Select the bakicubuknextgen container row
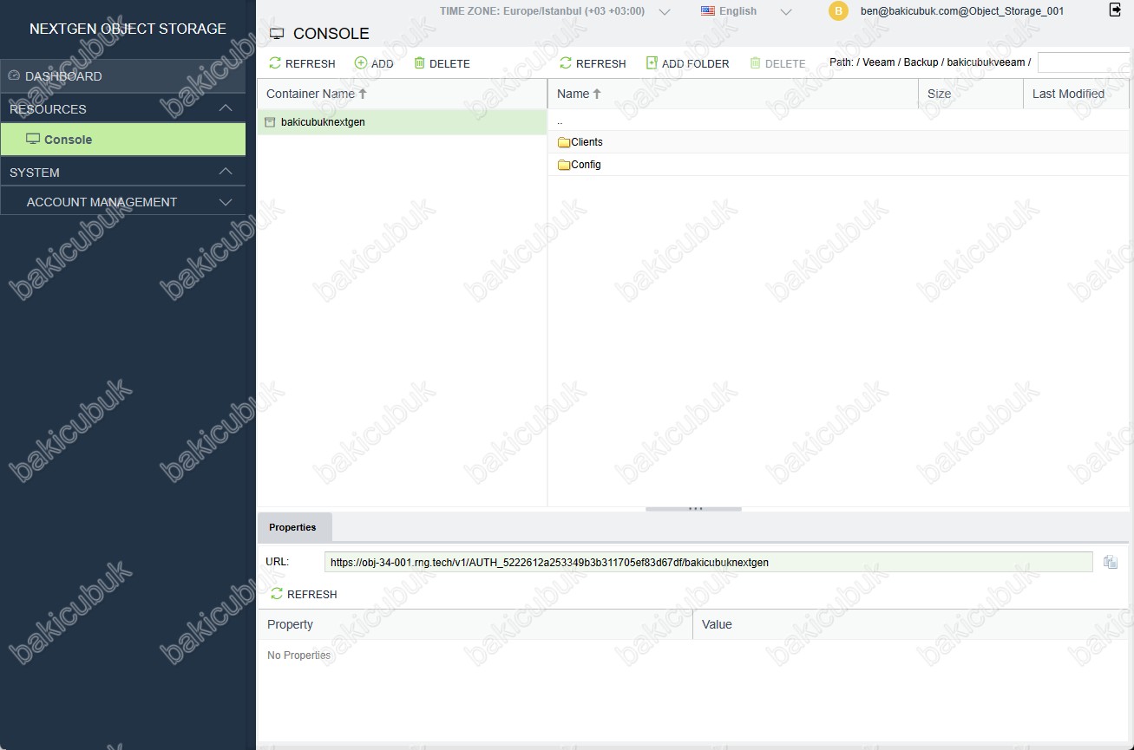Screen dimensions: 1134x750 pos(402,122)
